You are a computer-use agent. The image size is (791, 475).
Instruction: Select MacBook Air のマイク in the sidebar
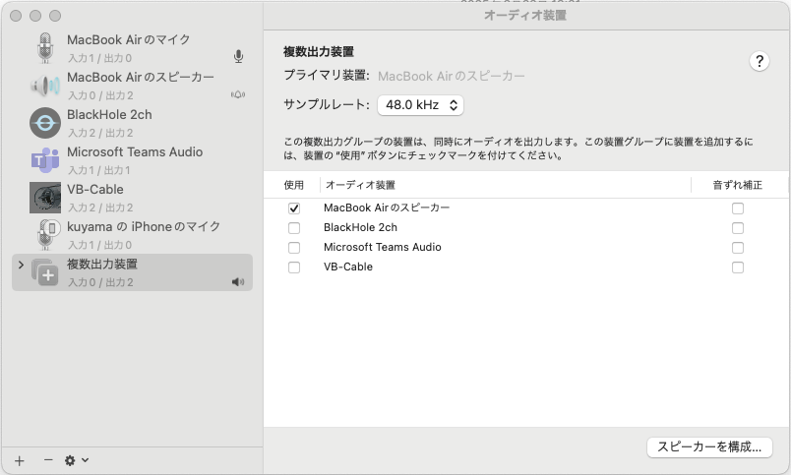(129, 40)
